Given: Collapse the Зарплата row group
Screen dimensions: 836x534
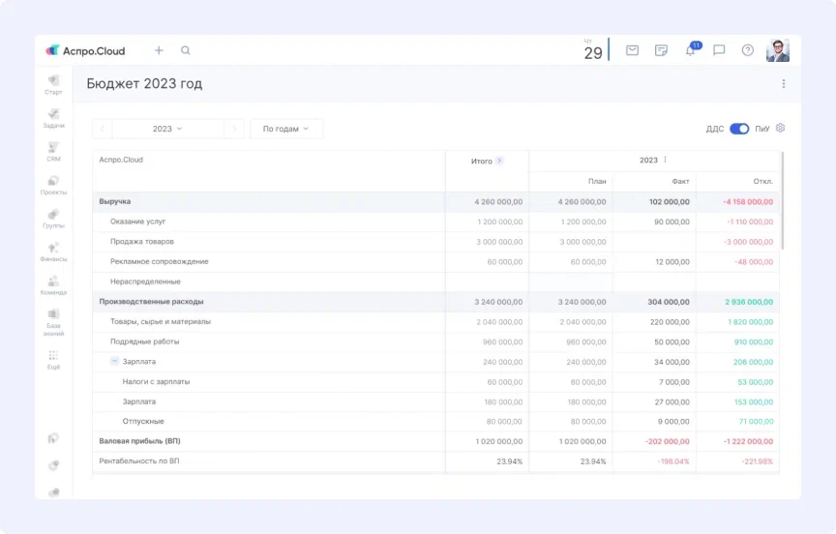Looking at the screenshot, I should [114, 361].
